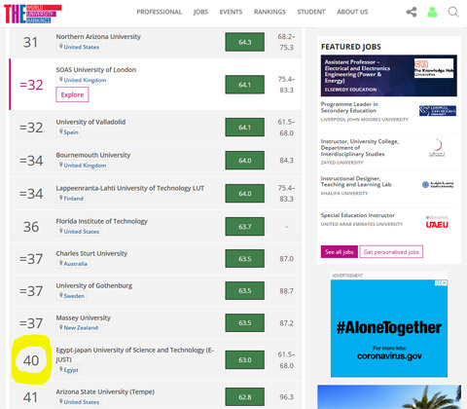The width and height of the screenshot is (467, 409).
Task: Click the Khalifa University logo
Action: (438, 185)
